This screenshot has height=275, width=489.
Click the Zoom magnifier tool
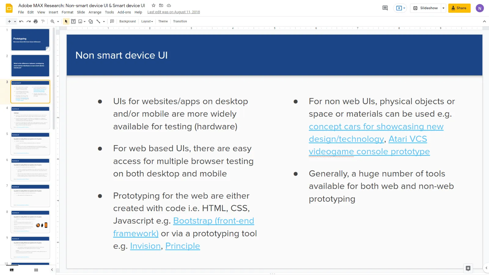(x=53, y=21)
